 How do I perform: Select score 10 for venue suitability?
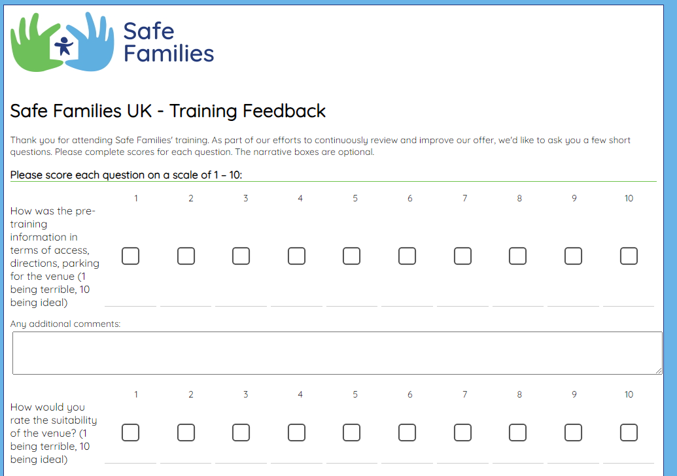629,432
